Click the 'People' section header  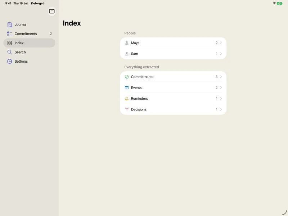coord(130,33)
